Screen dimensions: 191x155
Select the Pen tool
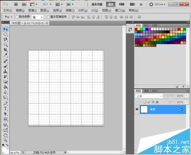5,103
